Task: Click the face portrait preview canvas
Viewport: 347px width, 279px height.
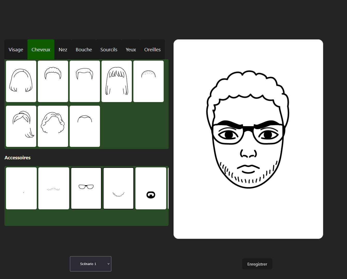Action: click(248, 139)
